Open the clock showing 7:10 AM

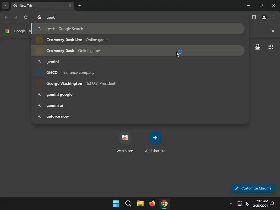261,203
